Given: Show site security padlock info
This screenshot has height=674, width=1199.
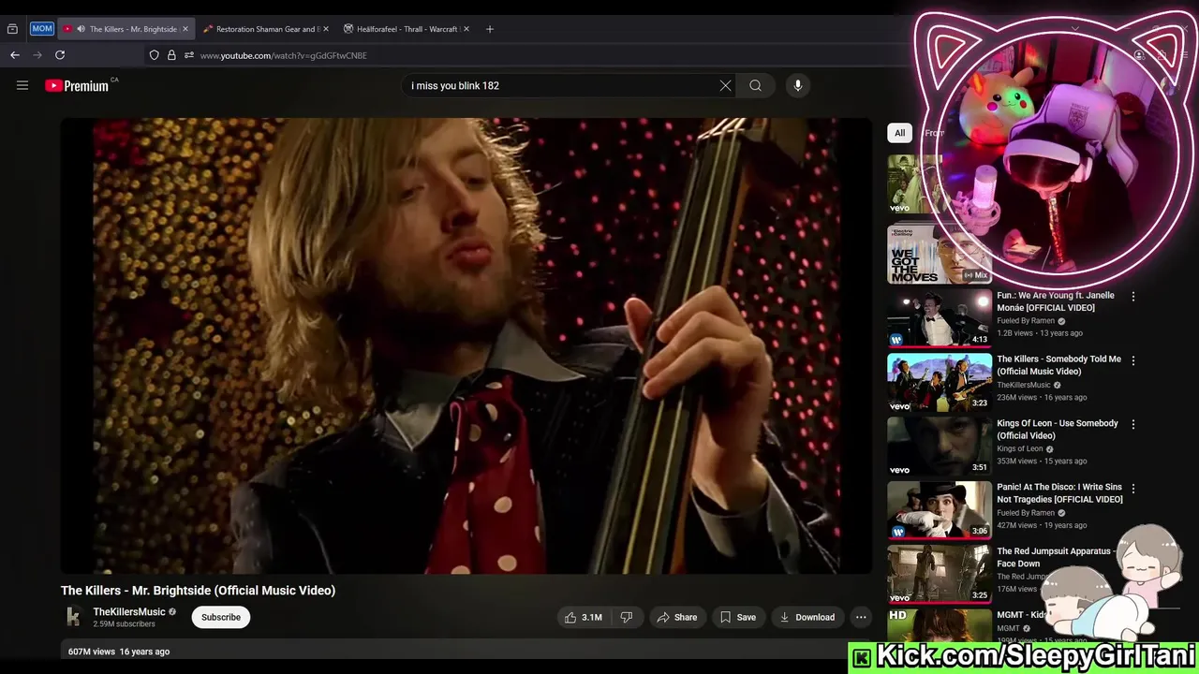Looking at the screenshot, I should click(171, 55).
